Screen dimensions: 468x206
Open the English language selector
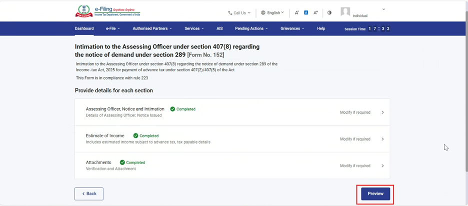(x=272, y=13)
